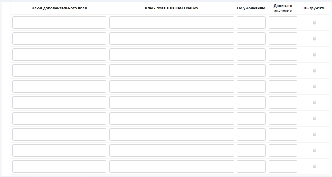Click the По умолчанию column header
The width and height of the screenshot is (332, 177).
click(x=251, y=8)
